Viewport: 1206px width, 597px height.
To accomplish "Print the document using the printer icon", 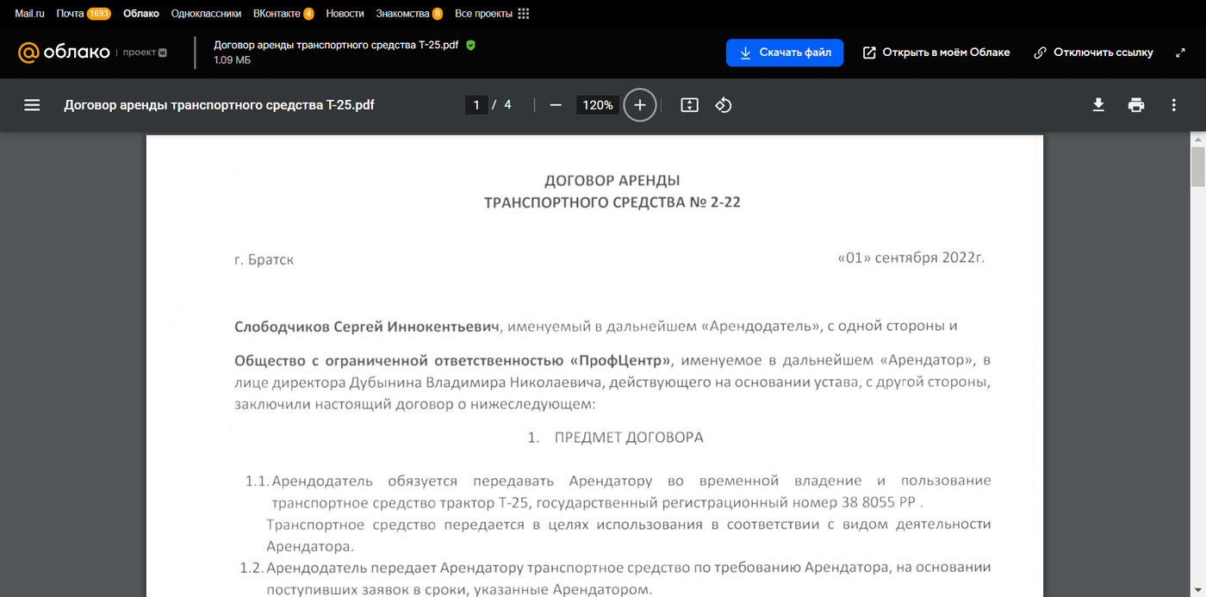I will (x=1136, y=105).
